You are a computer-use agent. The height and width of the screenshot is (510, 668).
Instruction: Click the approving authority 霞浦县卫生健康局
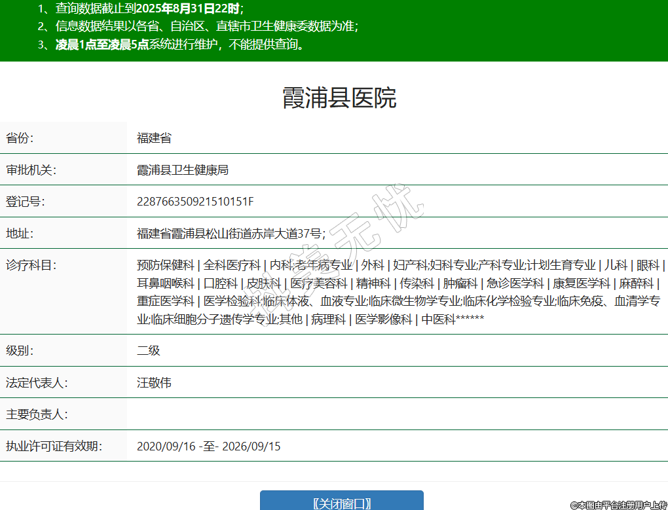(182, 170)
